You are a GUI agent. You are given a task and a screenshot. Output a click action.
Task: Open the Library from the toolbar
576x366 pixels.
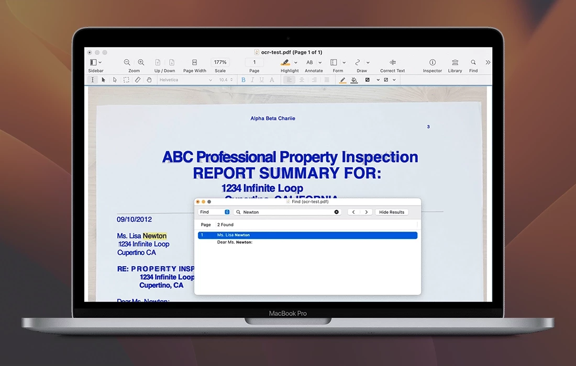tap(455, 62)
